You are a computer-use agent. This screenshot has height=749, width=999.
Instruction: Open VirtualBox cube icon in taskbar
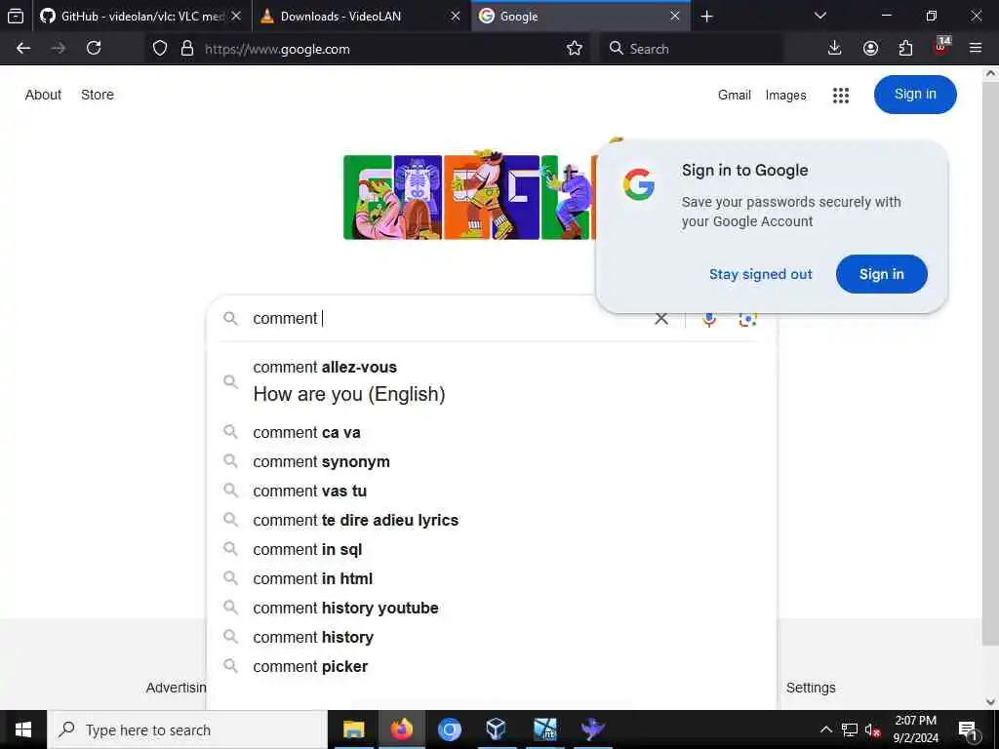coord(496,729)
